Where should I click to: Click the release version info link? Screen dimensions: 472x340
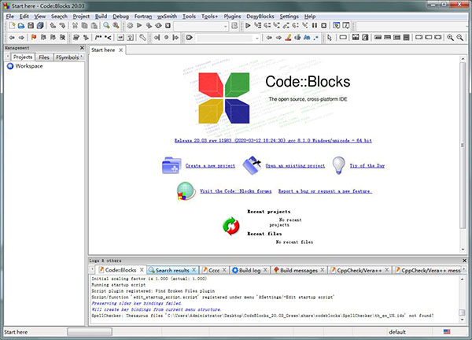(x=273, y=140)
